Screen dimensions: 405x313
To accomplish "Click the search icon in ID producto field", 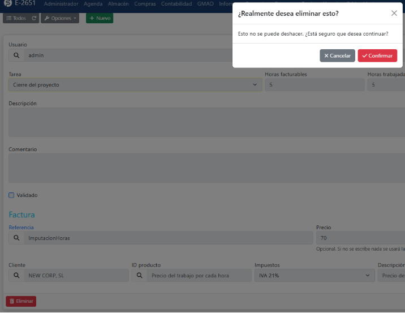I will pyautogui.click(x=139, y=276).
